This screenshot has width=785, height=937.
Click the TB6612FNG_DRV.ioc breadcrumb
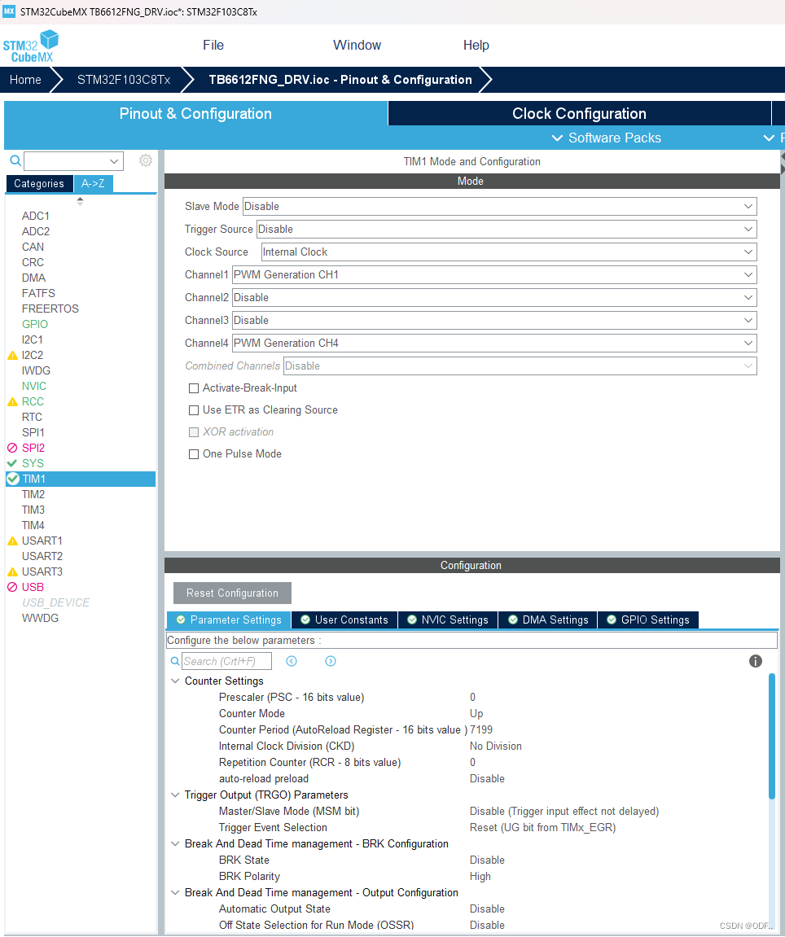(x=340, y=80)
